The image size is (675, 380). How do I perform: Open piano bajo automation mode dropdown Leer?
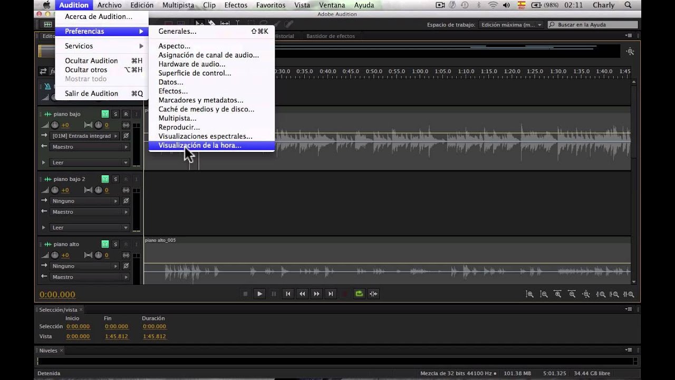tap(90, 163)
